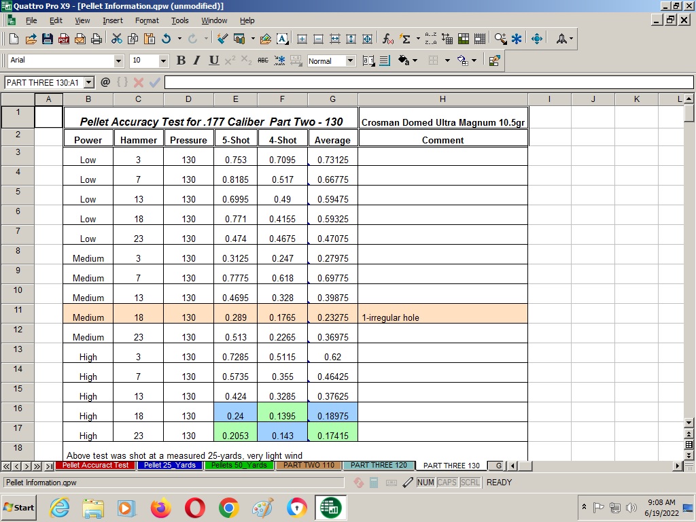The width and height of the screenshot is (696, 522).
Task: Sort data with the A..Z icon
Action: (430, 39)
